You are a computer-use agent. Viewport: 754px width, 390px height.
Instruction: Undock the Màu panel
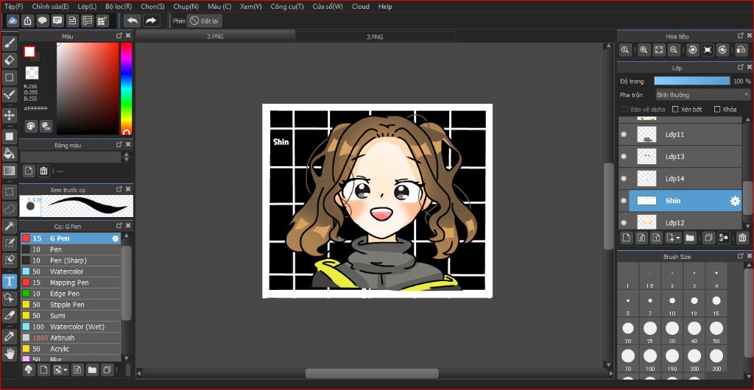coord(119,36)
